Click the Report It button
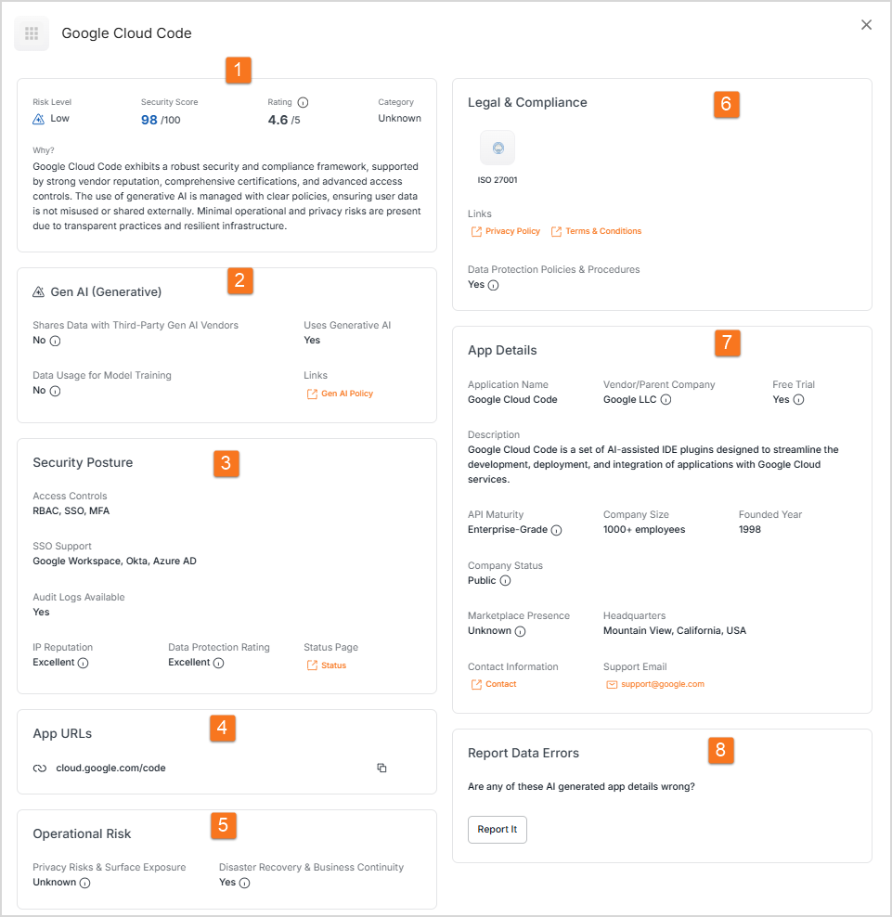 498,829
